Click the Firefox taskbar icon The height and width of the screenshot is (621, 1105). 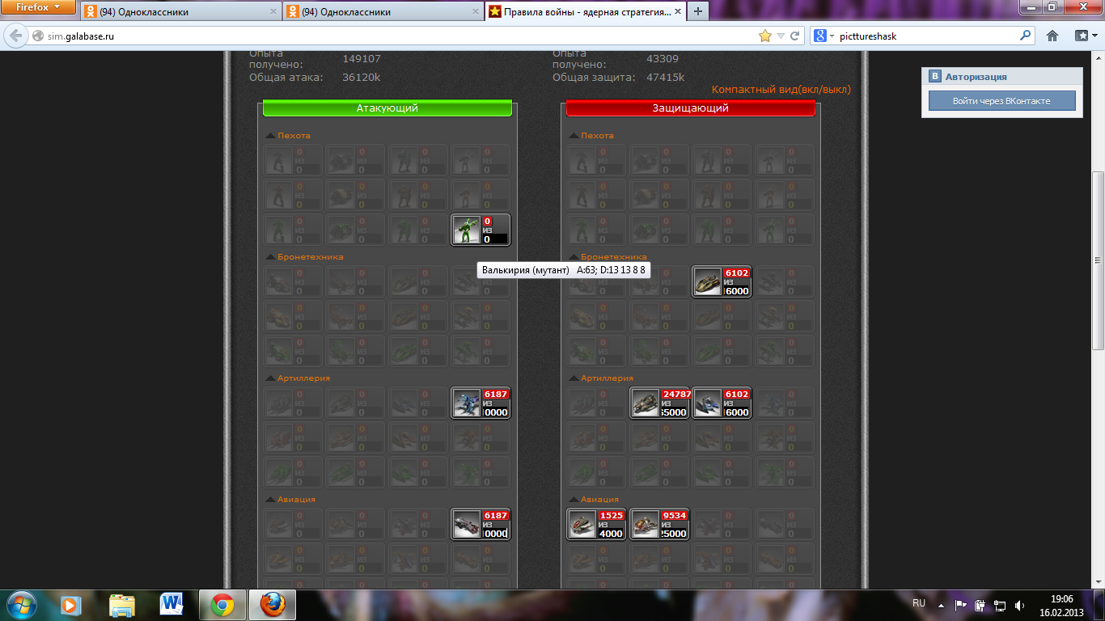coord(273,605)
